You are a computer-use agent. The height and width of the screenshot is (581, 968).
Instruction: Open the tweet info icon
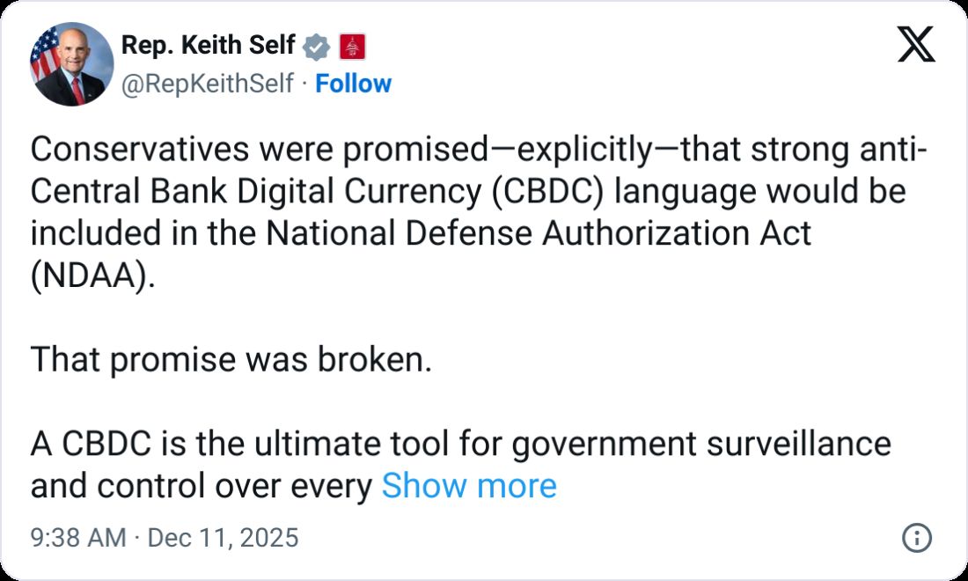pyautogui.click(x=917, y=538)
